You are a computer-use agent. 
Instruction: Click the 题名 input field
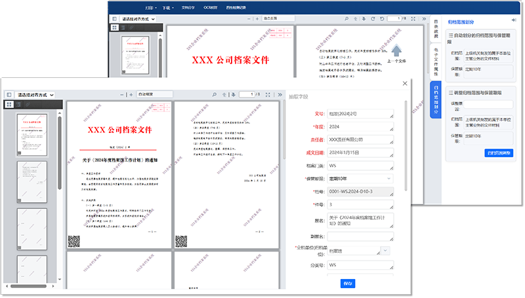point(359,220)
